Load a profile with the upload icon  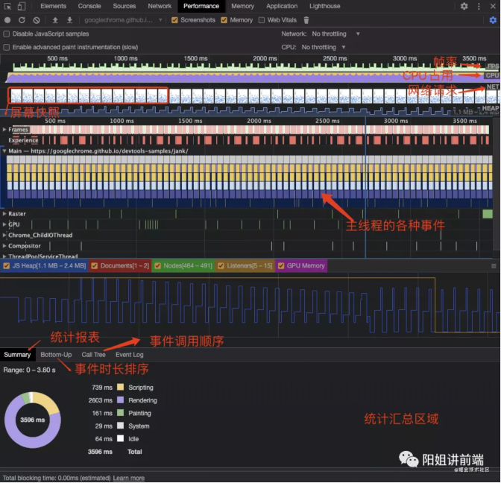(55, 20)
